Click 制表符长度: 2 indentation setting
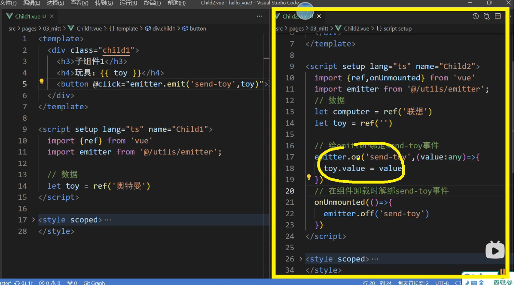516x285 pixels. tap(413, 282)
